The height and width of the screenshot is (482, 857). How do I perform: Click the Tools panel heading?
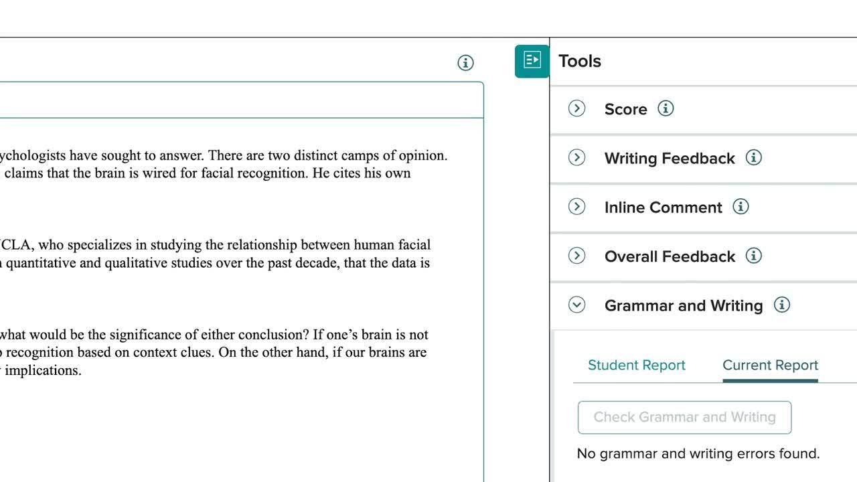point(580,61)
